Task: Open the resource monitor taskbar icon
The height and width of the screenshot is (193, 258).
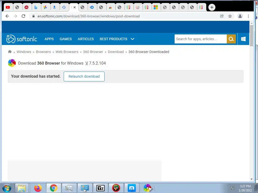Action: 69,188
